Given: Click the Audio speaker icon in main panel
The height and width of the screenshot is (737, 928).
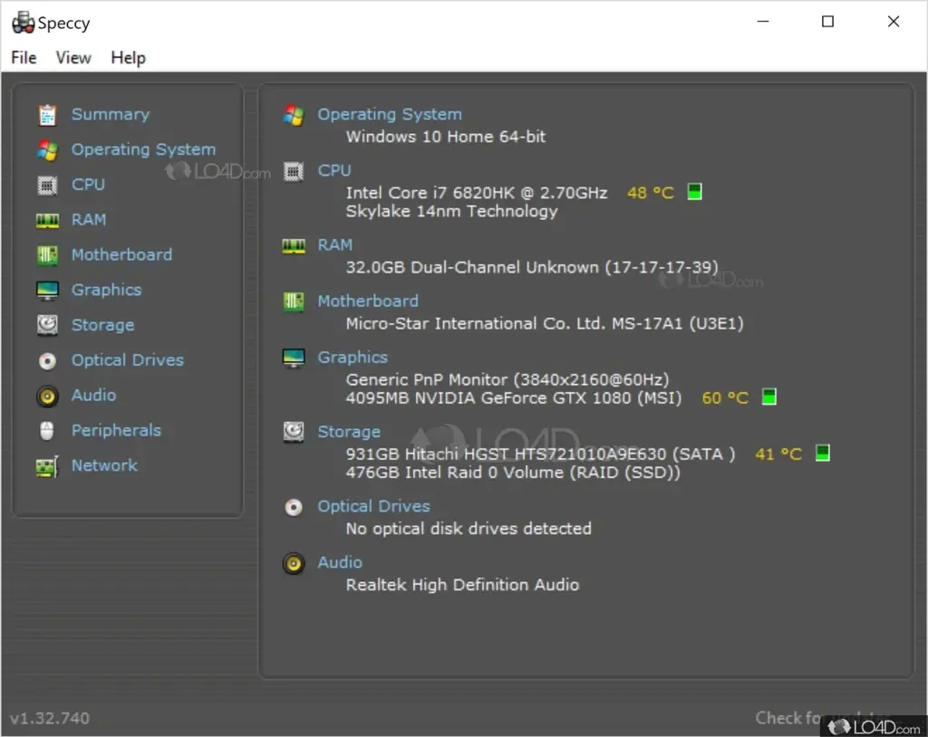Looking at the screenshot, I should coord(294,564).
